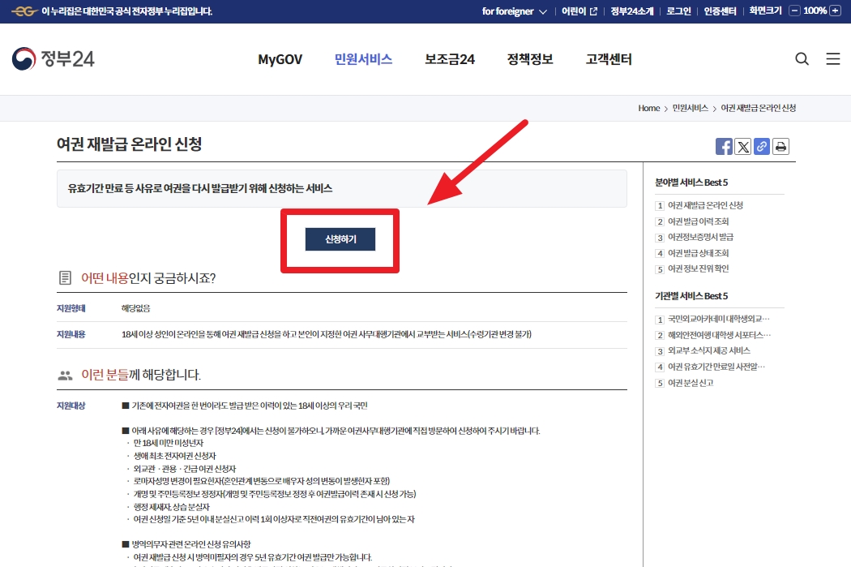Share page on X (Twitter)
The image size is (851, 567).
tap(742, 147)
